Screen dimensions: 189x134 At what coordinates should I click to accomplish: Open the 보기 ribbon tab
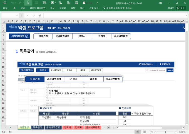tap(82, 8)
